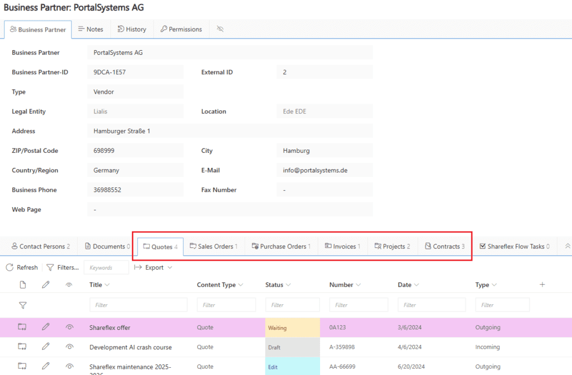Viewport: 572px width, 375px height.
Task: Click the Date filter field
Action: click(432, 305)
